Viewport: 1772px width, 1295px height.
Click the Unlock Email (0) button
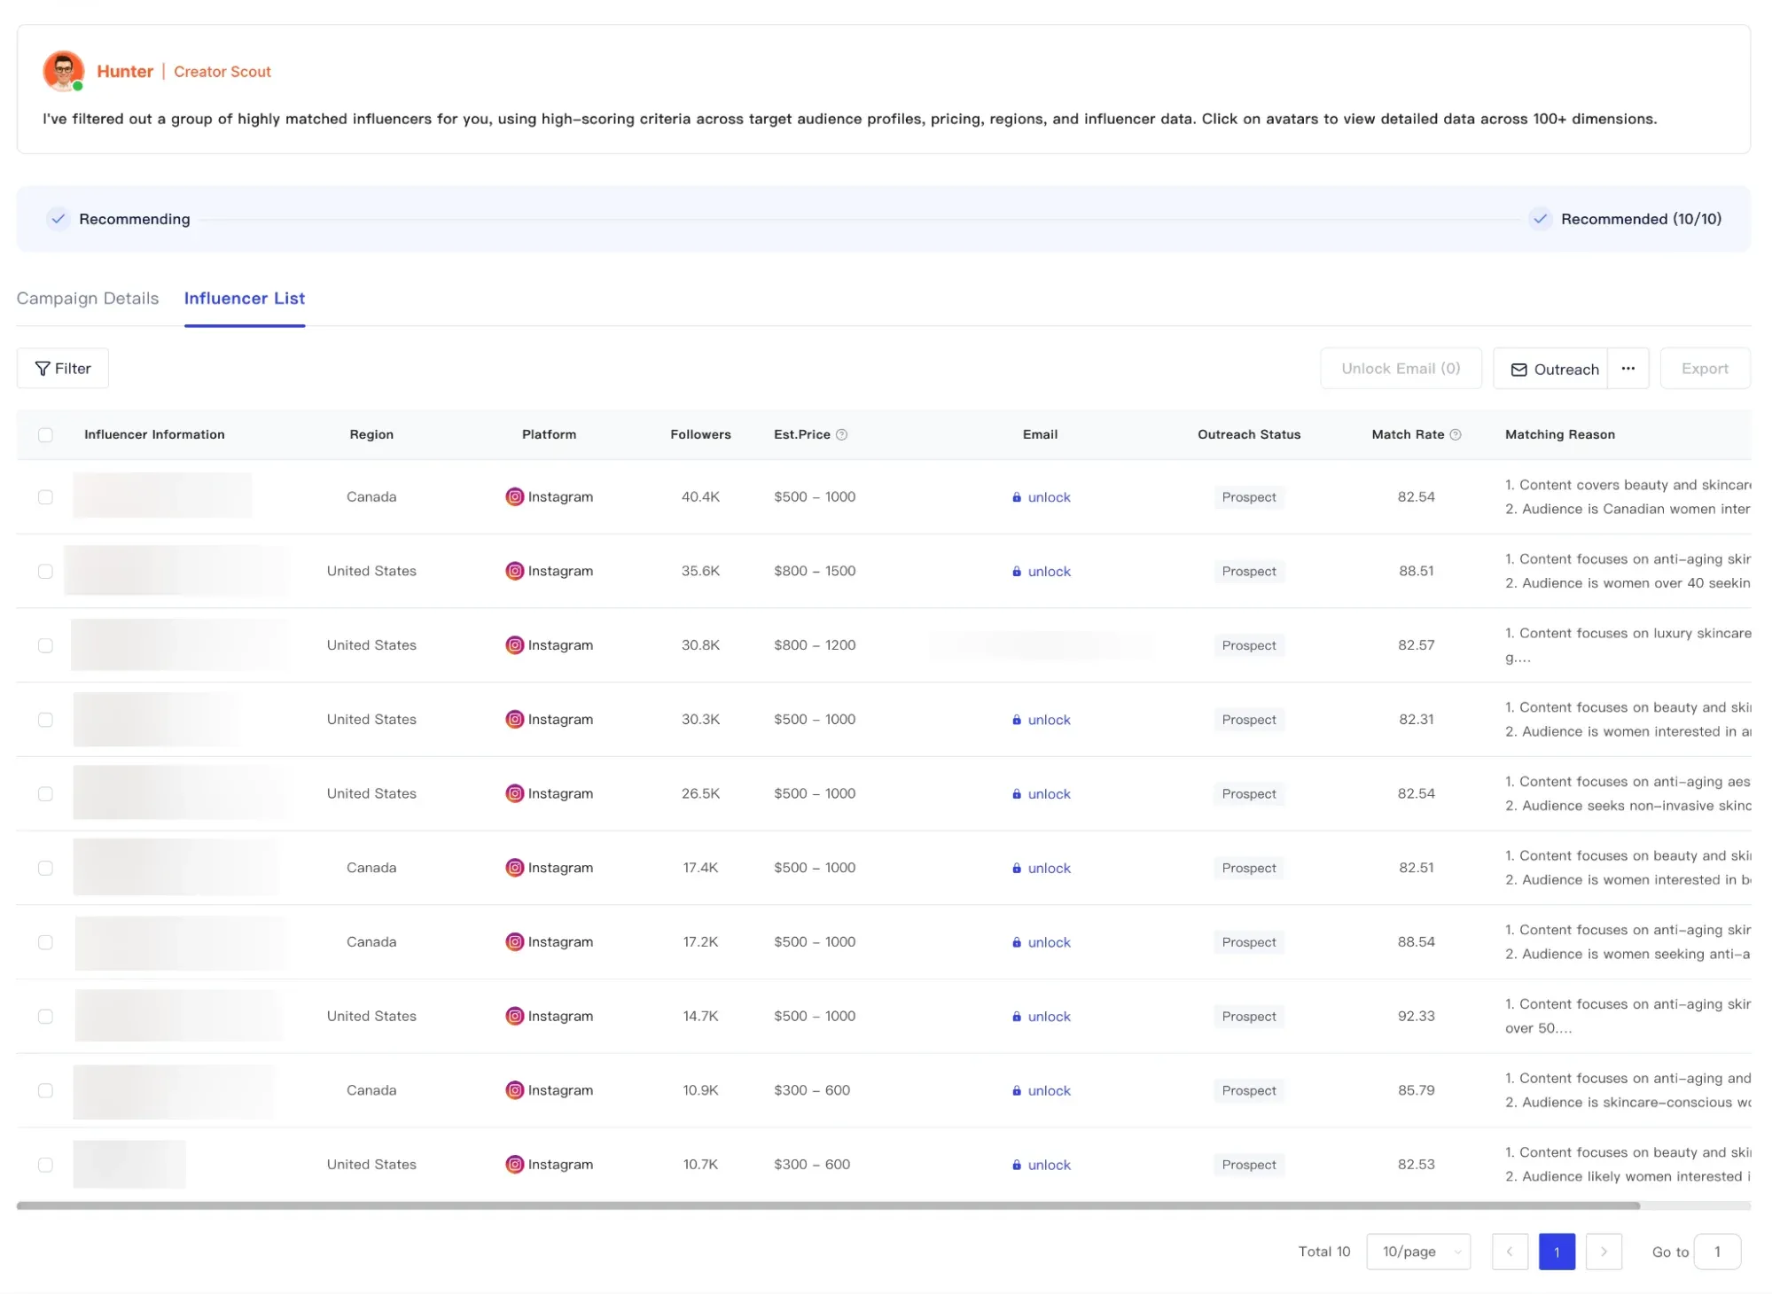click(x=1401, y=369)
